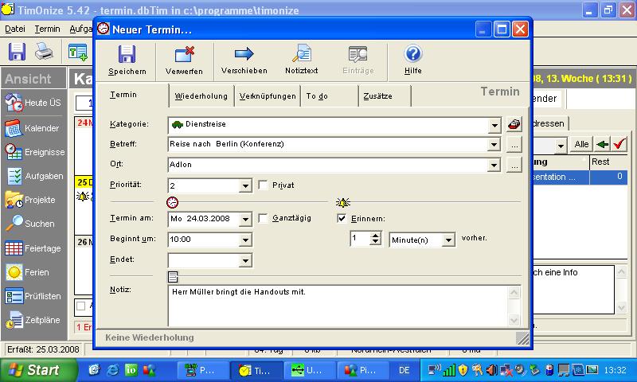Switch to the Wiederholung tab

[x=201, y=96]
